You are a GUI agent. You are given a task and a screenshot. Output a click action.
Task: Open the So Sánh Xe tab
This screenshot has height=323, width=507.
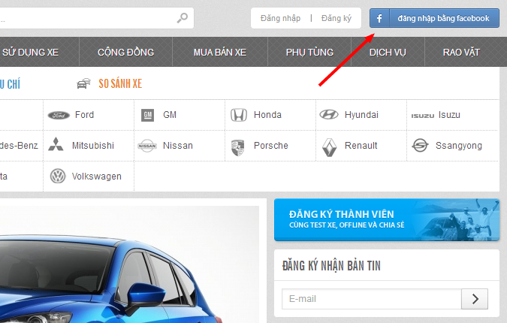119,84
